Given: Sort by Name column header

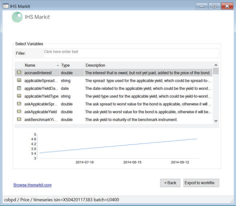Looking at the screenshot, I should (30, 65).
